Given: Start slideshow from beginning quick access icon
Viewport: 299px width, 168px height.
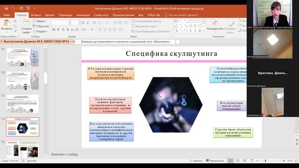Looking at the screenshot, I should click(x=28, y=8).
